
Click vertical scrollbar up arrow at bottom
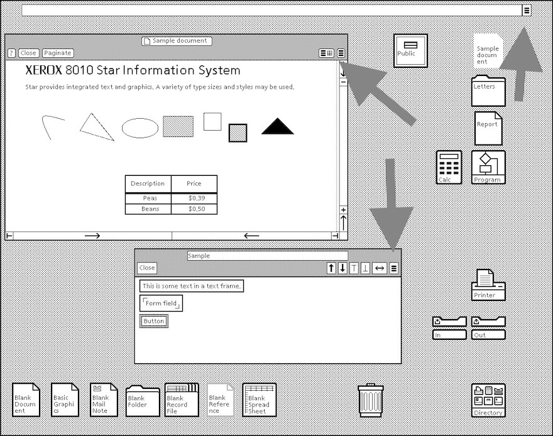tap(344, 222)
